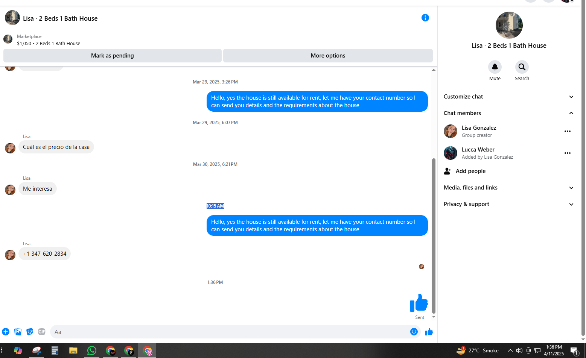
Task: Open the volume control in the system tray
Action: 519,350
